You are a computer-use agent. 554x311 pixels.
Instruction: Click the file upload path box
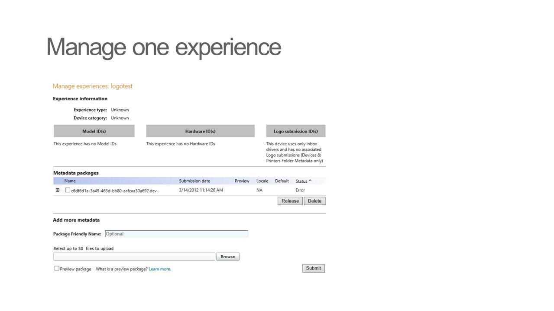pyautogui.click(x=134, y=257)
